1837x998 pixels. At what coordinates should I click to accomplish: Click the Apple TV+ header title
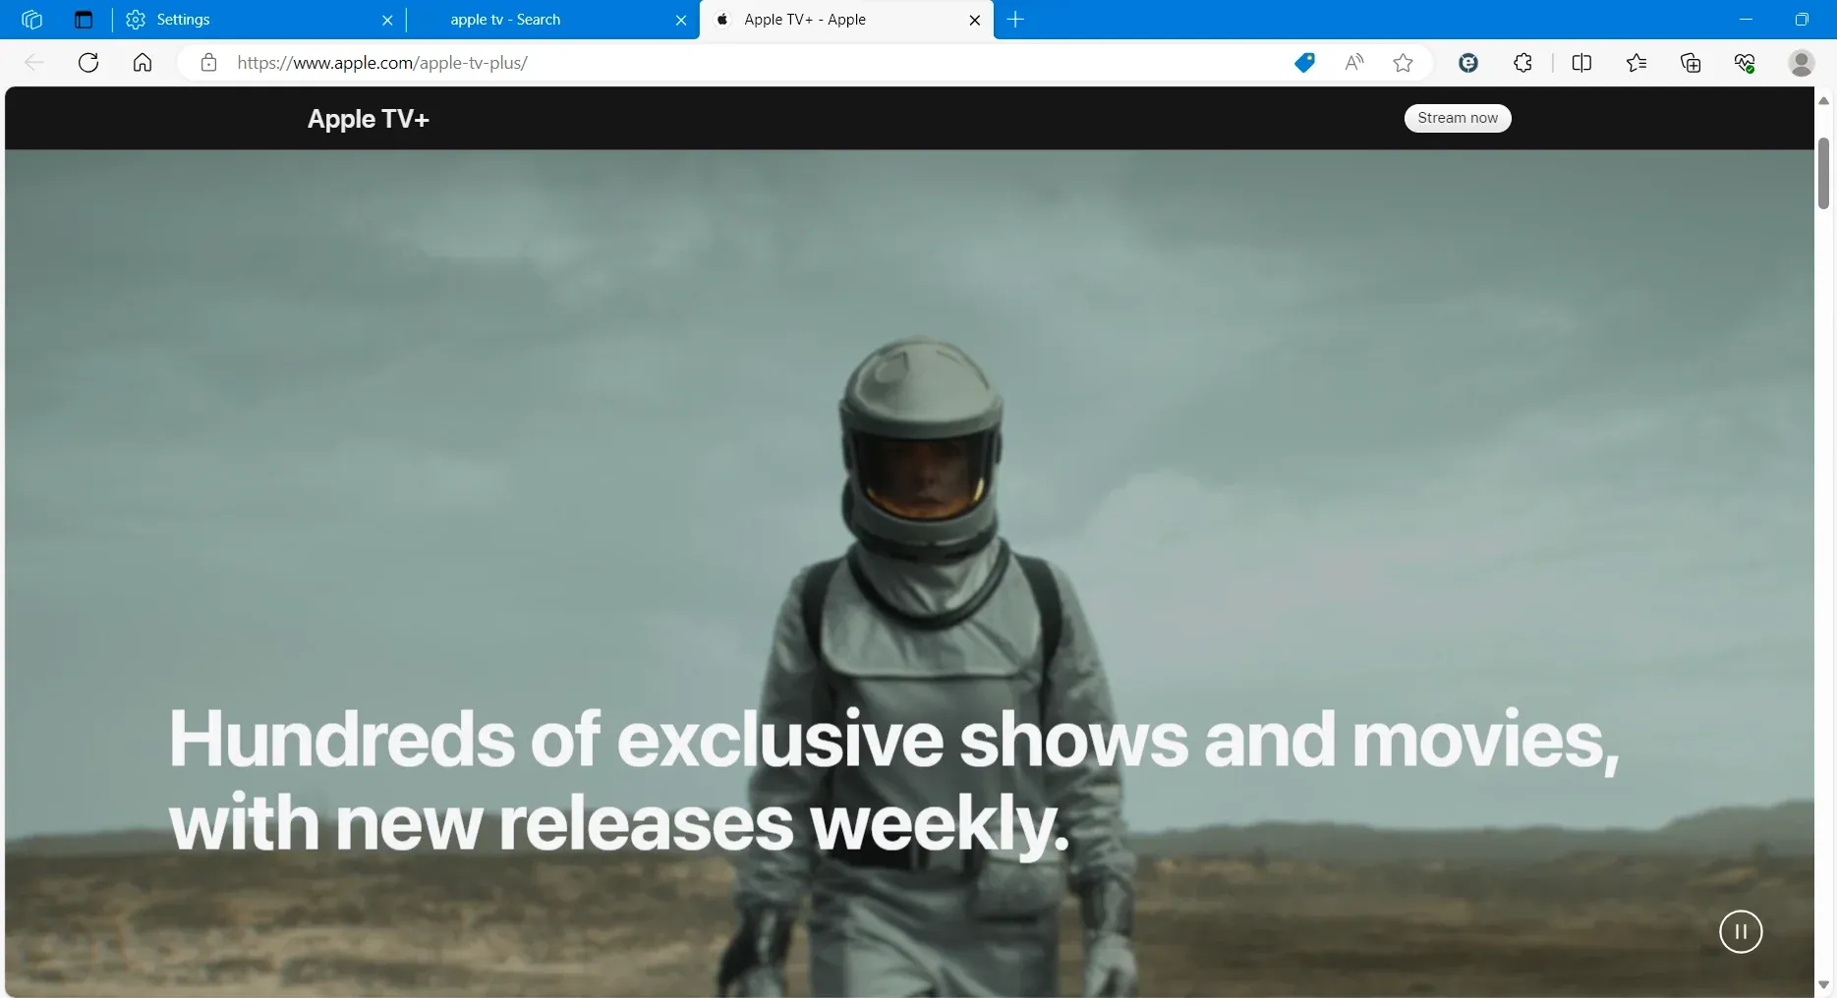(x=368, y=119)
